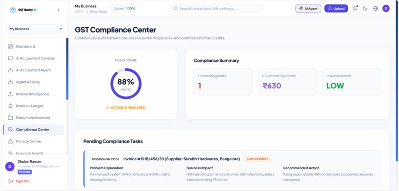The height and width of the screenshot is (191, 399).
Task: Click the PRO TIER badge
Action: pyautogui.click(x=25, y=172)
